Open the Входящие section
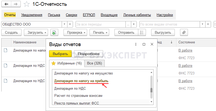Screen dimensions: 216x111 109,15
